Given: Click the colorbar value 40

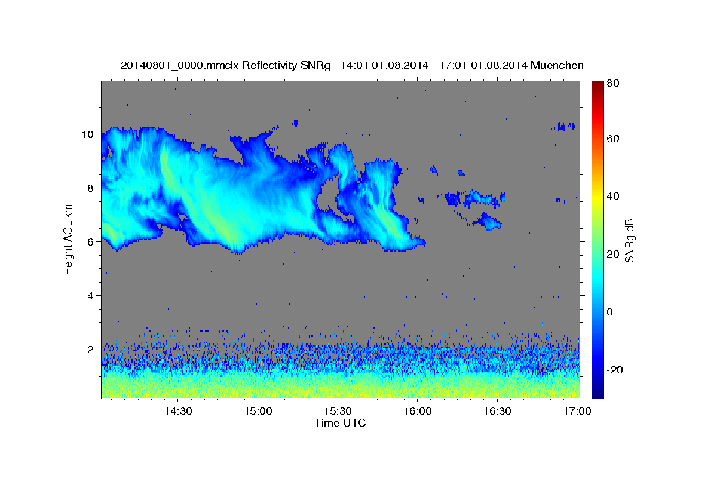Looking at the screenshot, I should tap(613, 196).
